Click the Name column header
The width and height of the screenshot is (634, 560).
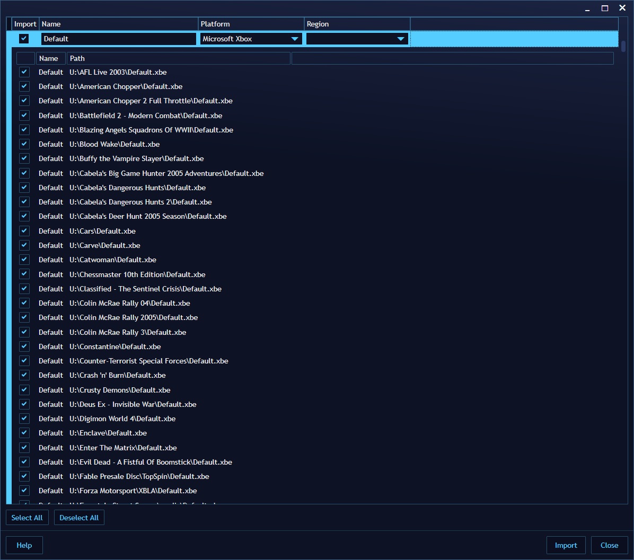tap(50, 58)
